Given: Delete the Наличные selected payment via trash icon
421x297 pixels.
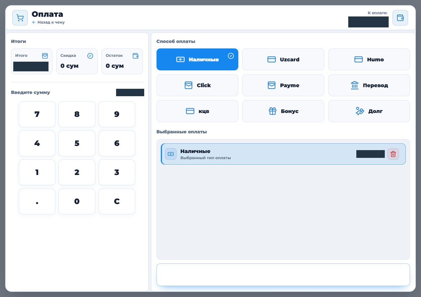Looking at the screenshot, I should (x=393, y=154).
